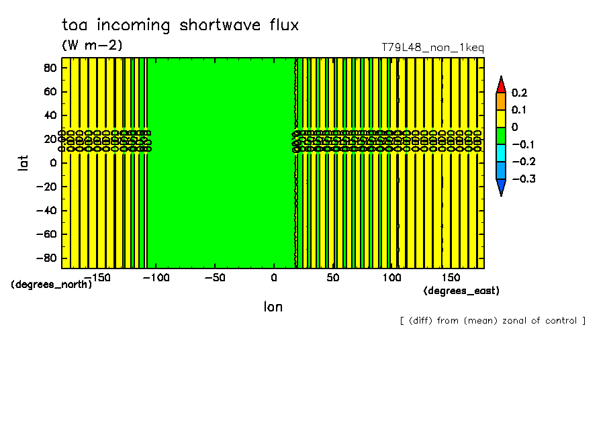The width and height of the screenshot is (607, 439).
Task: Click the red top arrow of colorbar
Action: click(501, 85)
